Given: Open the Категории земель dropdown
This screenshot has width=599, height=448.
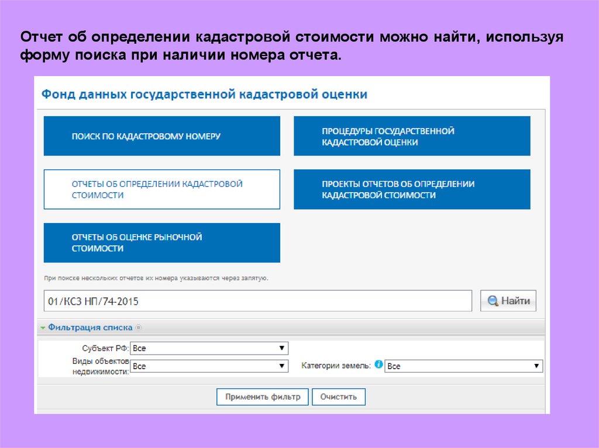Looking at the screenshot, I should coord(463,366).
